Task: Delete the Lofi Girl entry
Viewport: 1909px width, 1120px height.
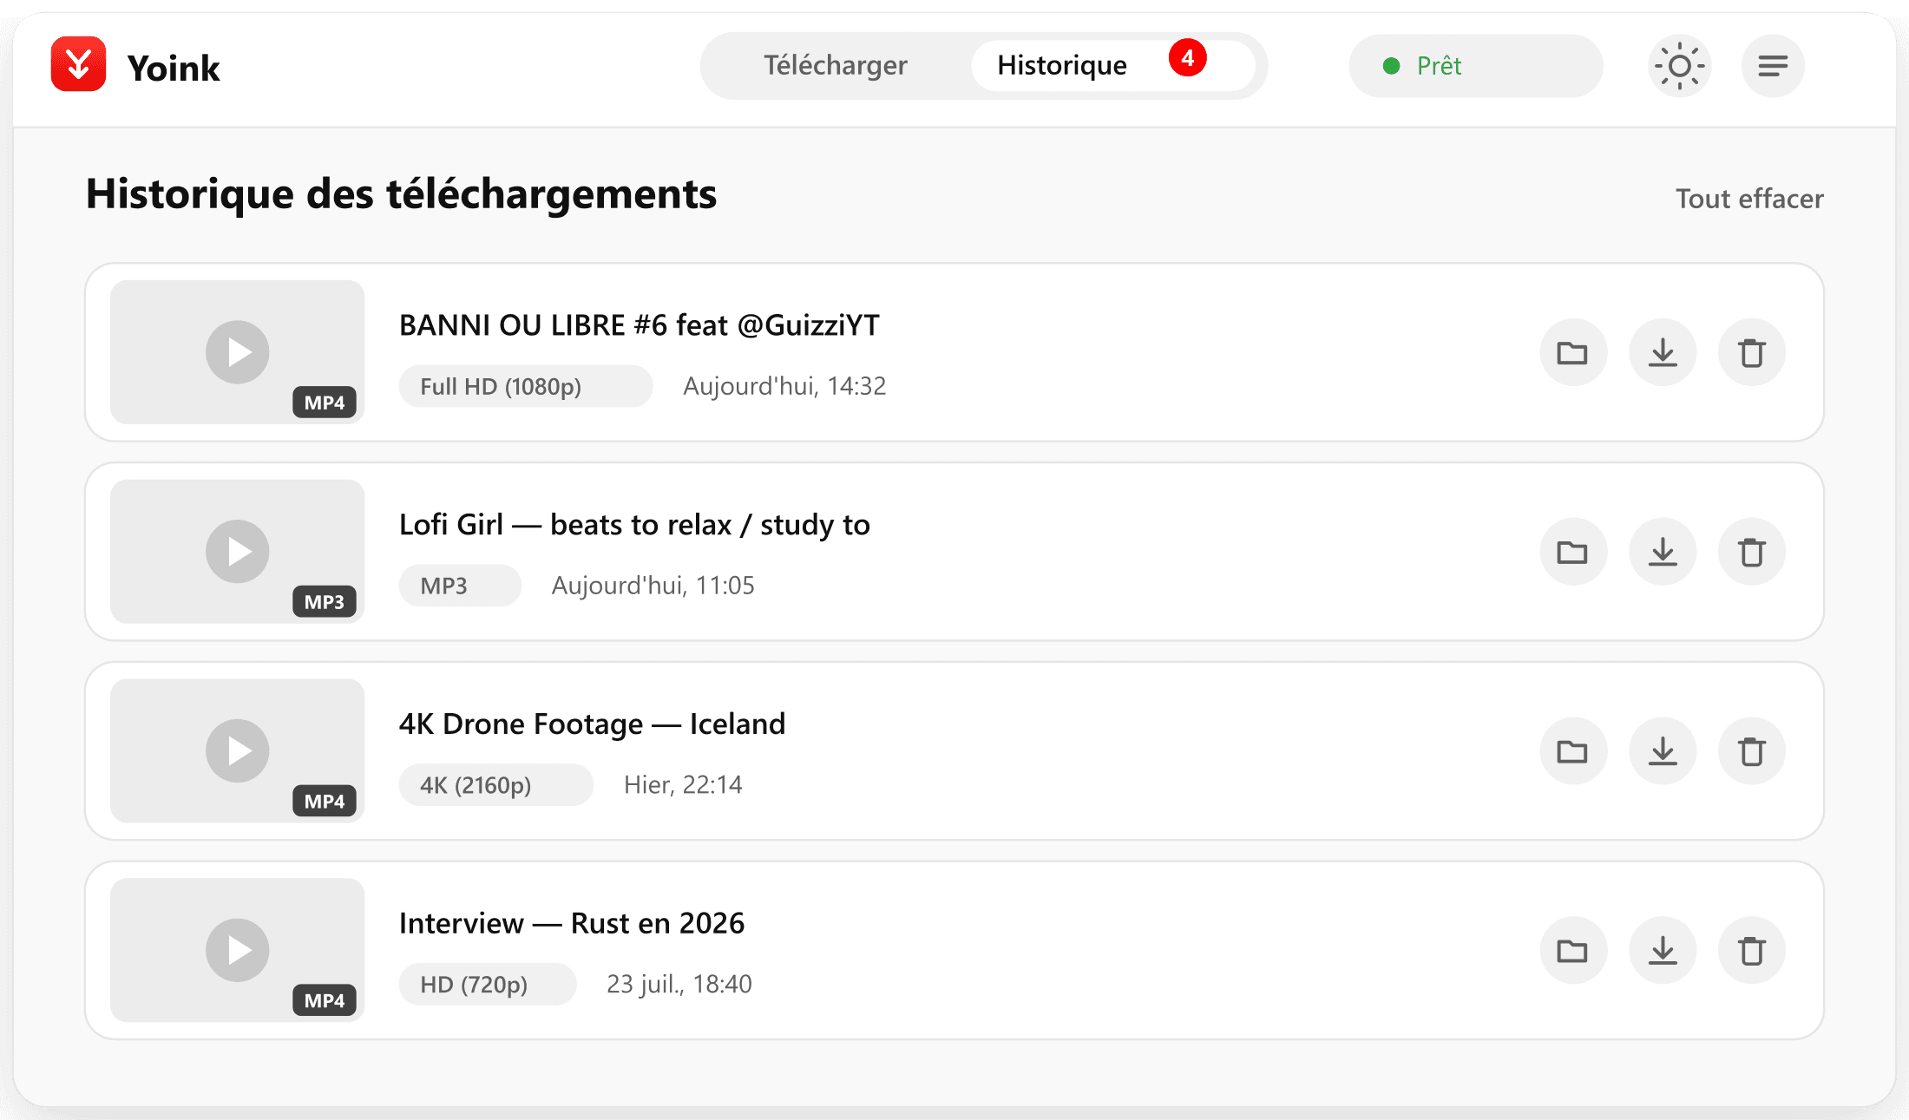Action: click(x=1752, y=552)
